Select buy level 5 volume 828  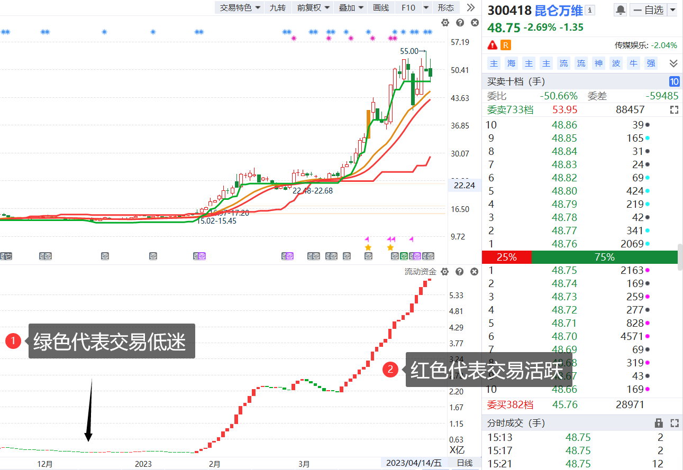point(635,323)
